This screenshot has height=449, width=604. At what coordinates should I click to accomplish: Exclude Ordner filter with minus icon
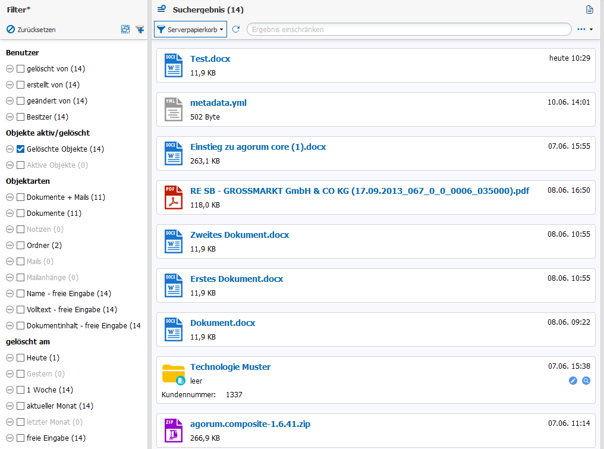point(10,246)
